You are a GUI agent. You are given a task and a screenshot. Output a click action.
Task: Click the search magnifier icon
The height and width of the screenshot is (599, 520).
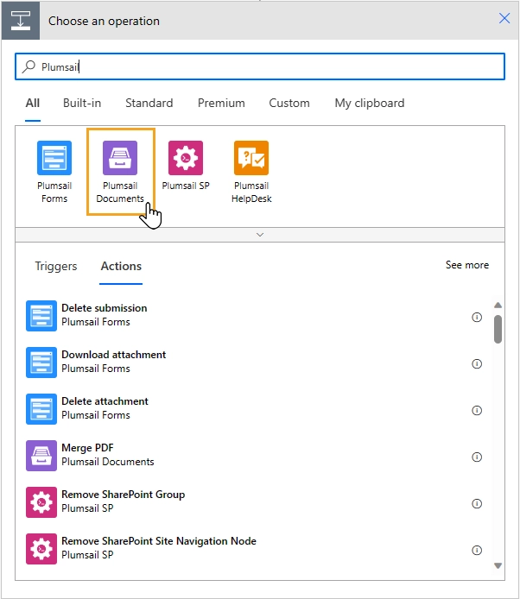pos(29,66)
